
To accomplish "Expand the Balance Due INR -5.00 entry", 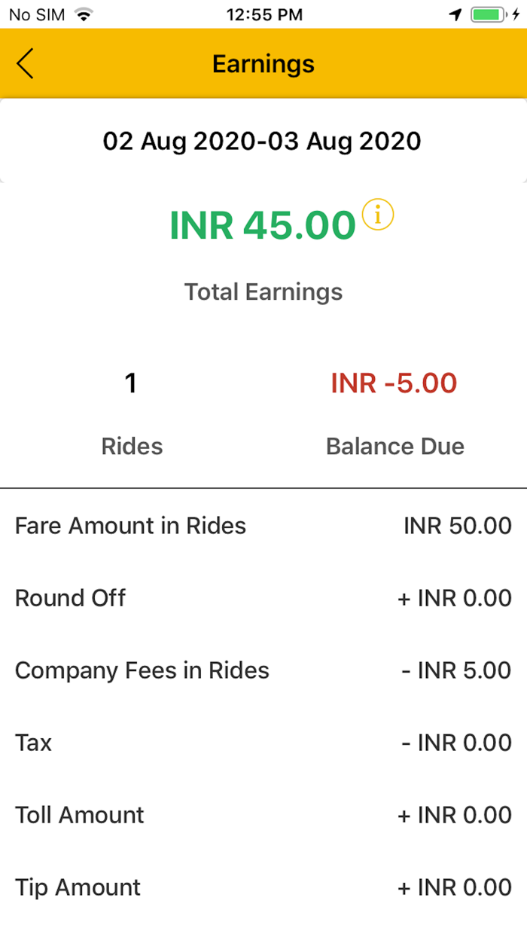I will coord(394,383).
